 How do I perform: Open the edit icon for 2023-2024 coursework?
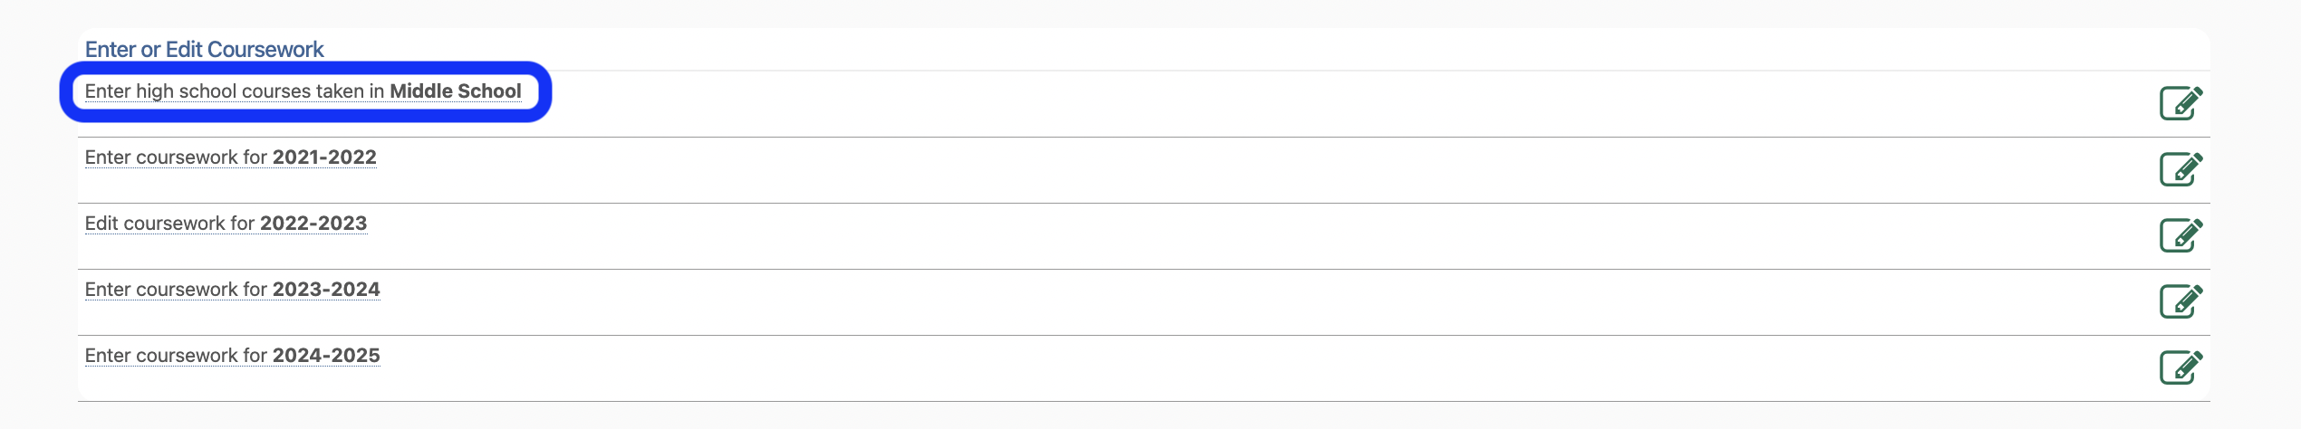point(2180,301)
